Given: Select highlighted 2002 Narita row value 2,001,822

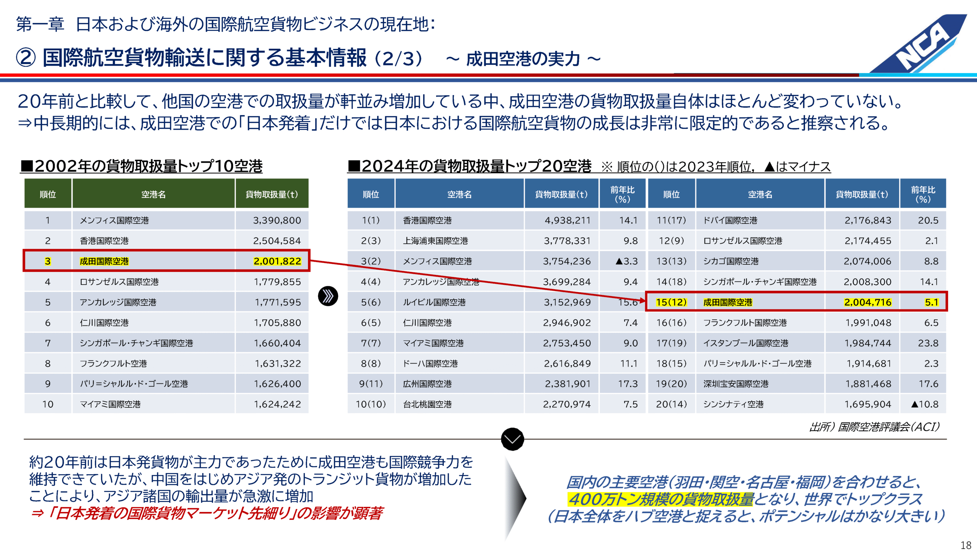Looking at the screenshot, I should click(x=277, y=261).
